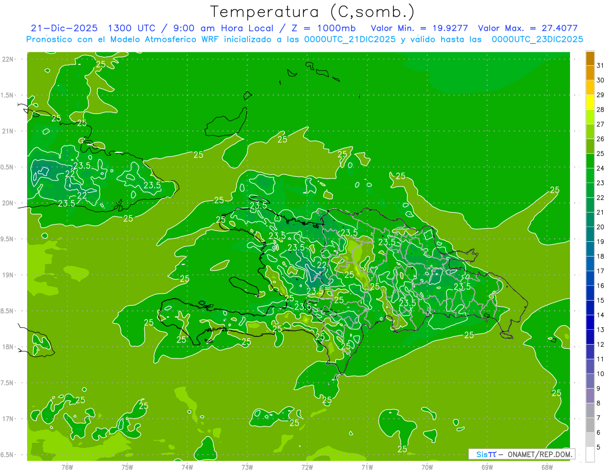
Task: Pick the purple band between 9 and 10
Action: coord(590,381)
